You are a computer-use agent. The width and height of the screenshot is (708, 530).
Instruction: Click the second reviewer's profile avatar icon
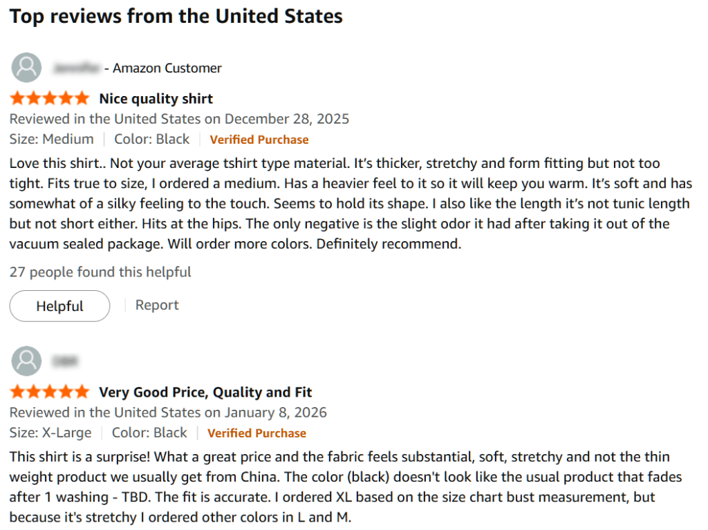point(26,361)
